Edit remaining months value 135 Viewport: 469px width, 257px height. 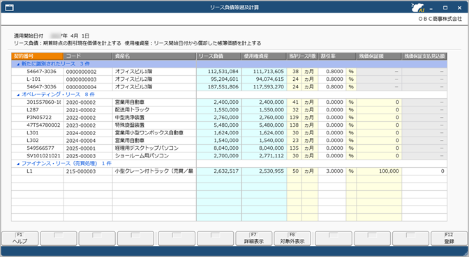pyautogui.click(x=295, y=148)
